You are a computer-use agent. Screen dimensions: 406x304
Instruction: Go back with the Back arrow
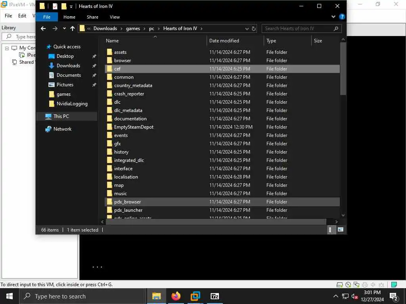43,28
